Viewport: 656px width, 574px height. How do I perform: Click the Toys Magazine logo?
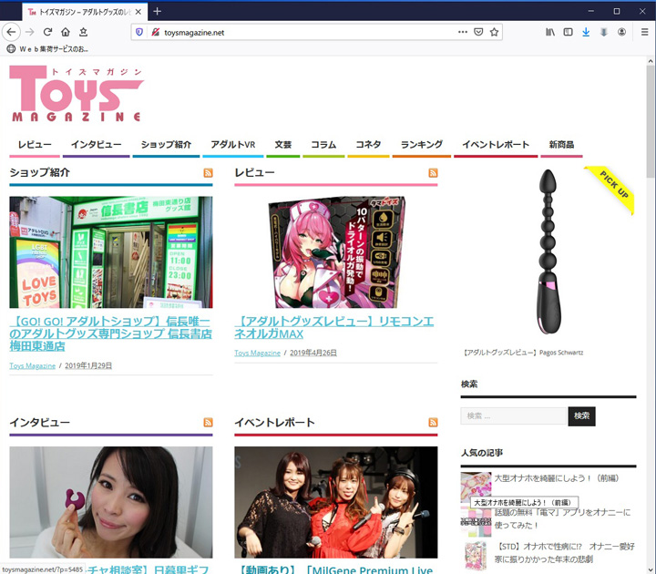[x=77, y=94]
